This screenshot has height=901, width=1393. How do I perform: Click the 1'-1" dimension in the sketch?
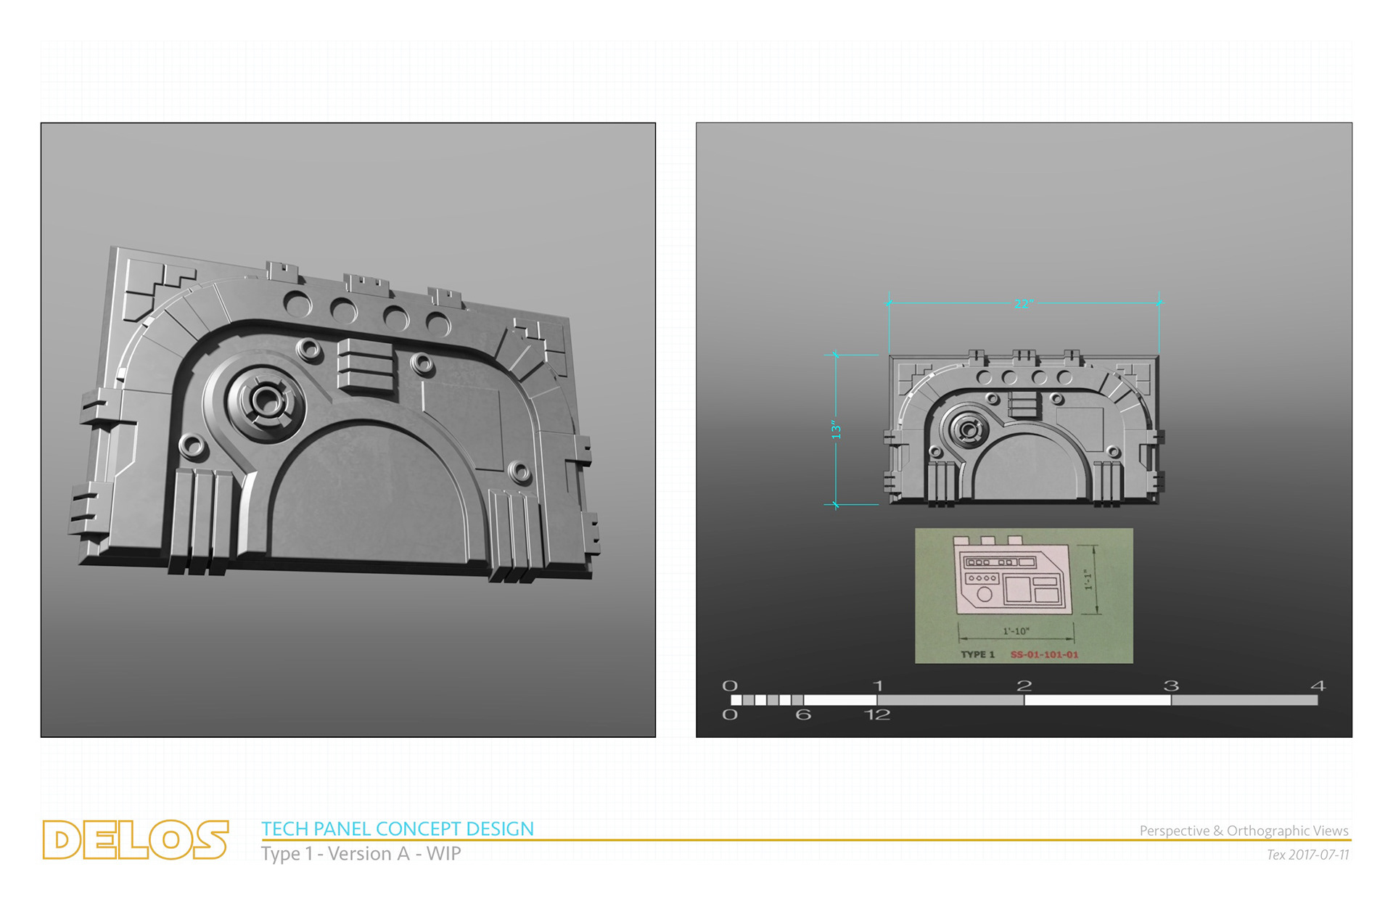(1088, 579)
